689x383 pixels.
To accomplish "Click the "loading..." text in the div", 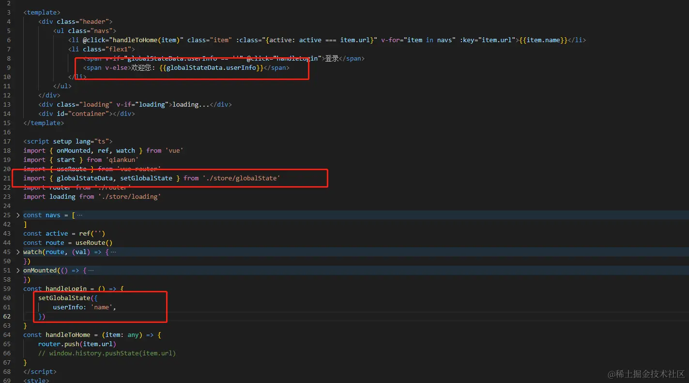I will pos(191,104).
